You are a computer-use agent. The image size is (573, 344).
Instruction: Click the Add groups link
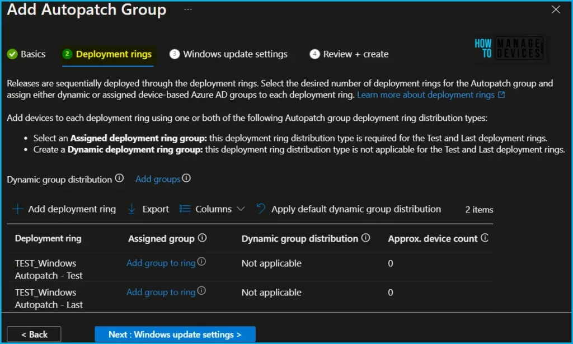pos(158,180)
